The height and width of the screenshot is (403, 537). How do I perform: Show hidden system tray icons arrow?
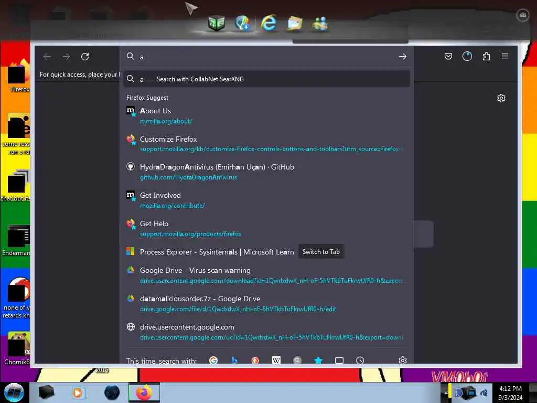445,393
